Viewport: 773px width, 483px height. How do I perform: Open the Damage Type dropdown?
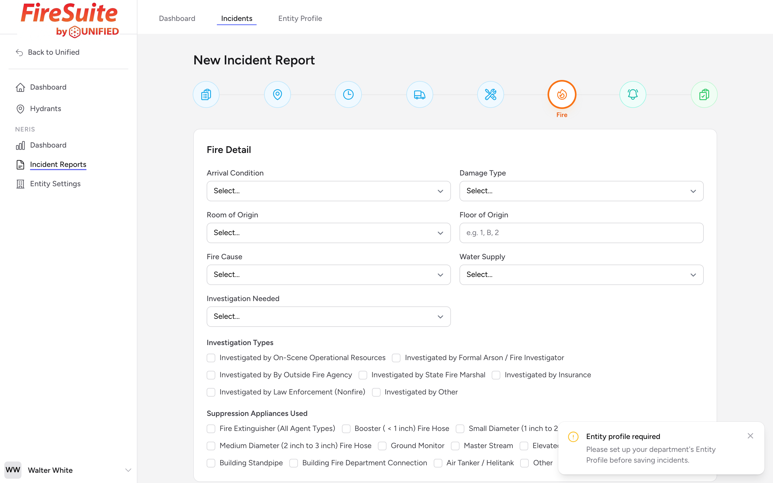[581, 191]
